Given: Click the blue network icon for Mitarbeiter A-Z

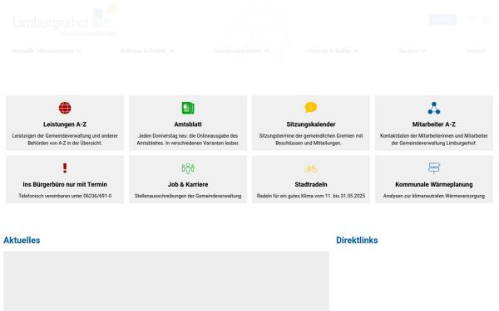Looking at the screenshot, I should [x=434, y=108].
